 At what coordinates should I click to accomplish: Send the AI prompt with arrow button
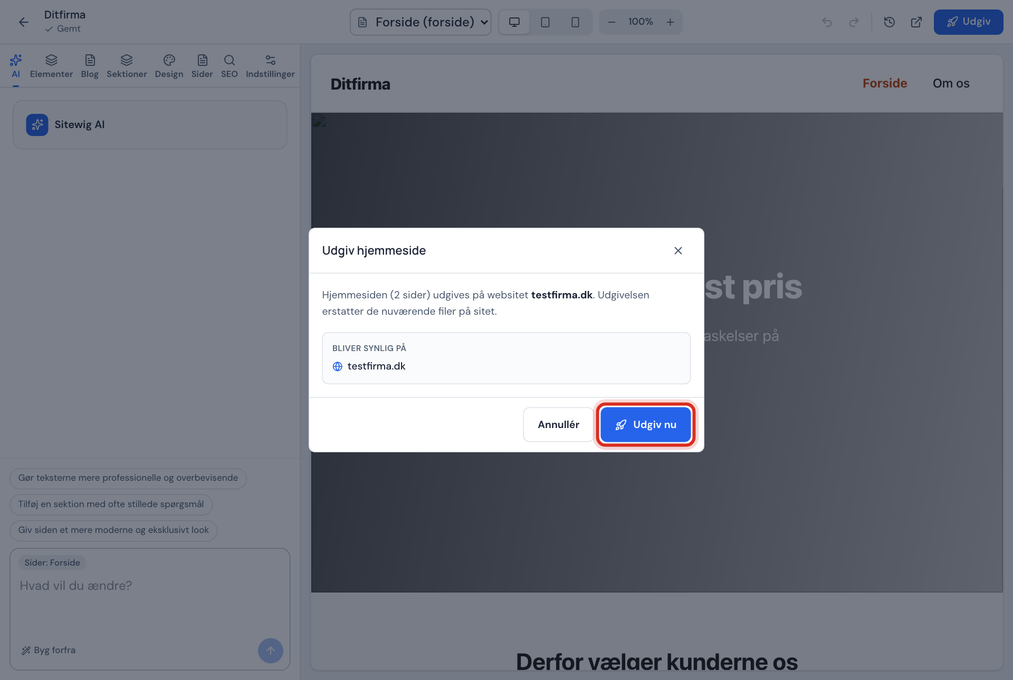click(270, 650)
